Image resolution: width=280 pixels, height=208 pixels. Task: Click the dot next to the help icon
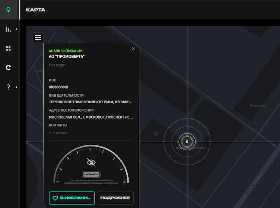[16, 87]
